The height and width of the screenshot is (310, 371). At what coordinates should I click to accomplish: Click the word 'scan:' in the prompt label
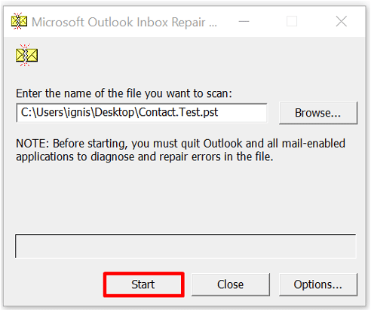219,93
